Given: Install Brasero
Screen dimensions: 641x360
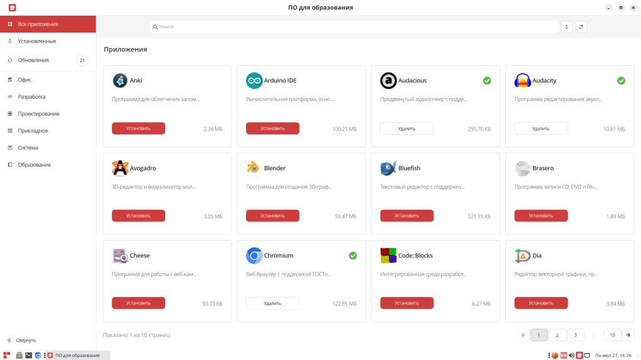Looking at the screenshot, I should click(x=541, y=216).
